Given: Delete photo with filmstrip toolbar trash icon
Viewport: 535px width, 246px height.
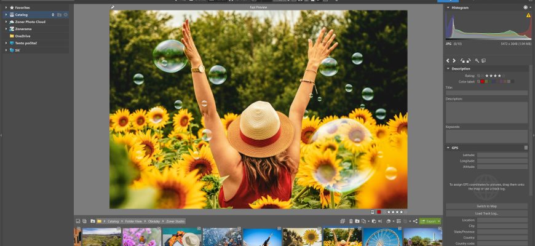Looking at the screenshot, I should pyautogui.click(x=351, y=221).
